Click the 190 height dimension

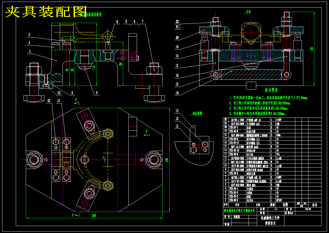pyautogui.click(x=167, y=160)
